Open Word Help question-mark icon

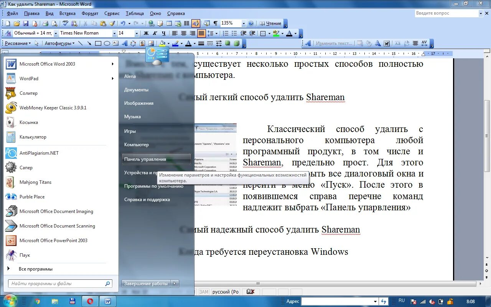[x=251, y=23]
